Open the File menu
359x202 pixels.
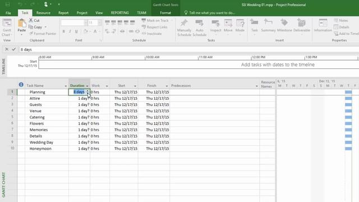(x=8, y=13)
